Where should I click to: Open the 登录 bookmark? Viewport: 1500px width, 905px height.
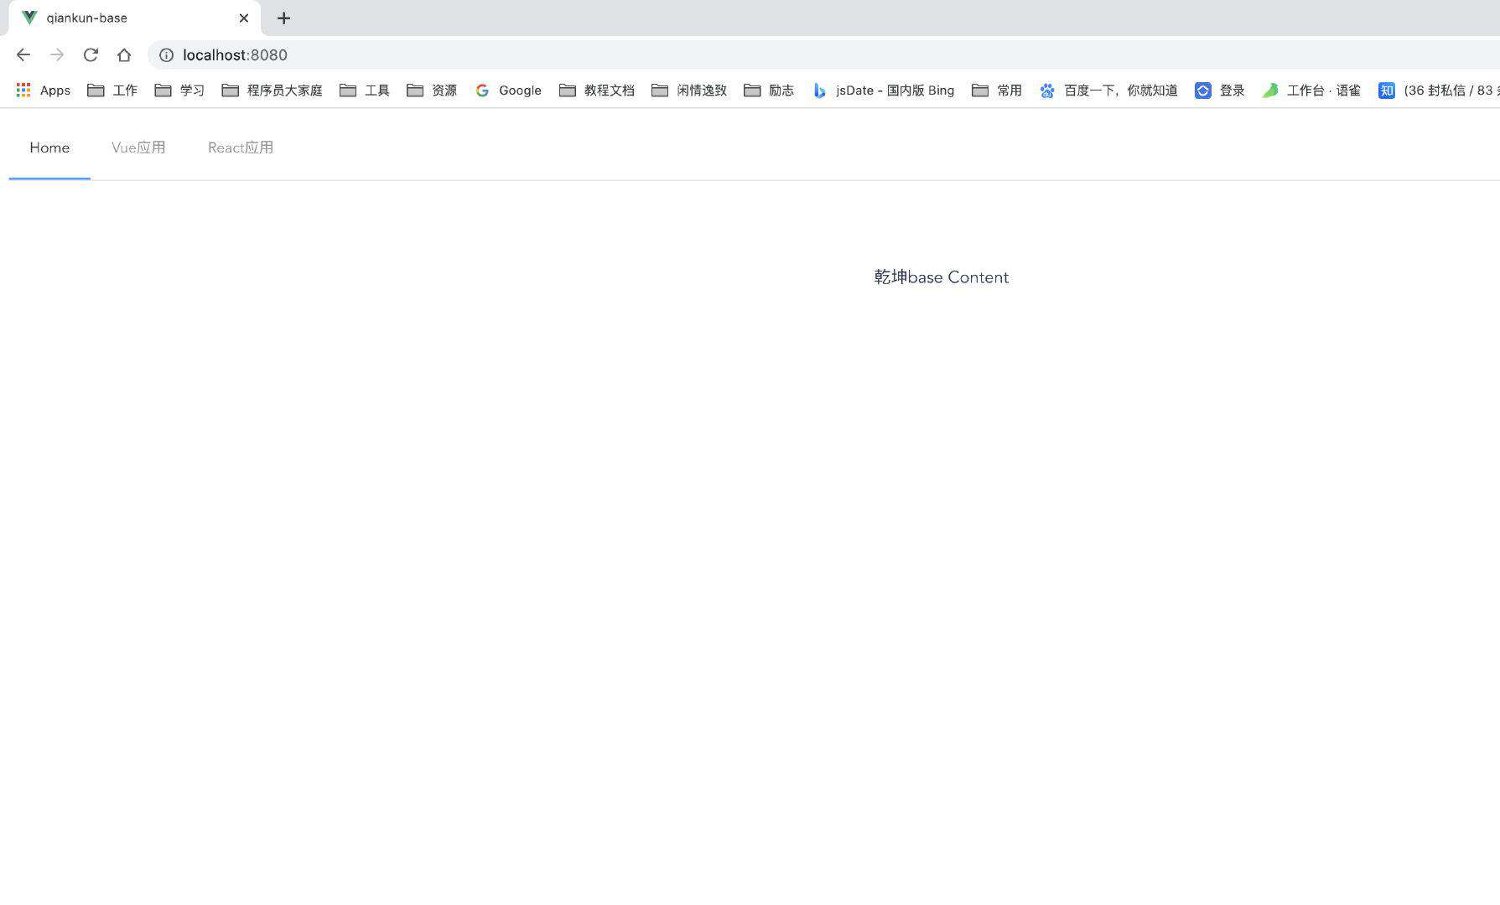pos(1219,90)
